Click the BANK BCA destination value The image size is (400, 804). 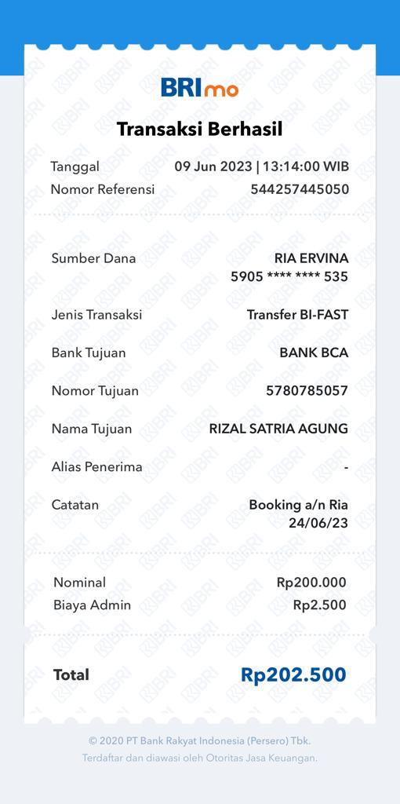click(314, 353)
